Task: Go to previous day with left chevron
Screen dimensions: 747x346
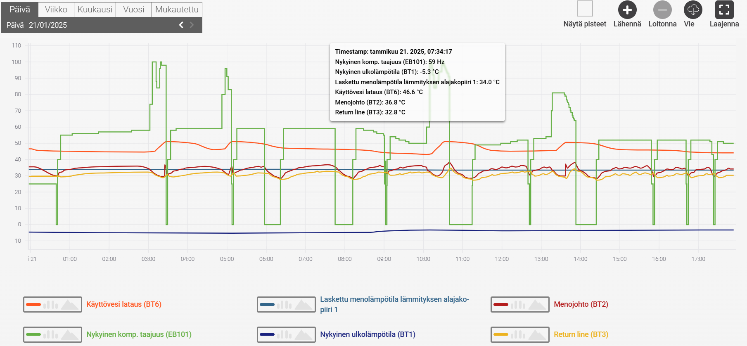Action: pyautogui.click(x=181, y=25)
